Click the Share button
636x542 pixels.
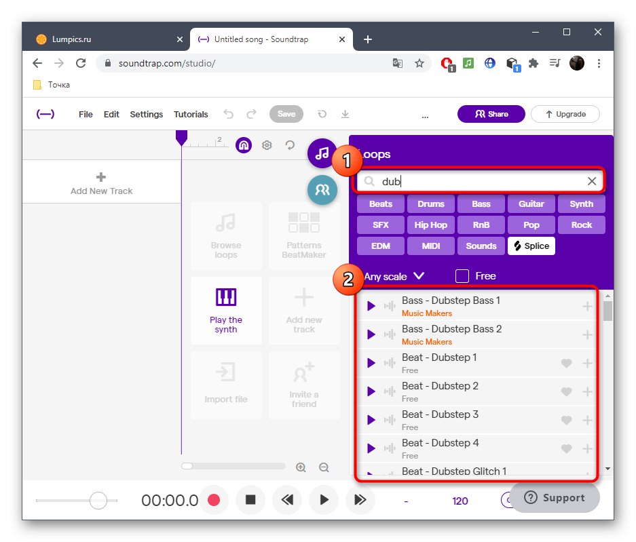tap(491, 114)
